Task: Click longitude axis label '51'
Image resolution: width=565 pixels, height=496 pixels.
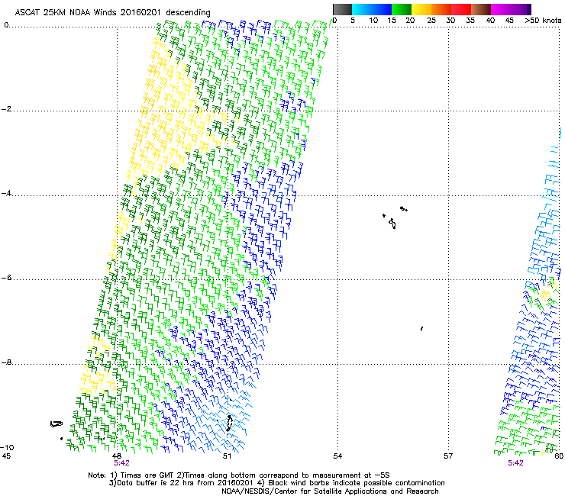Action: click(x=227, y=456)
